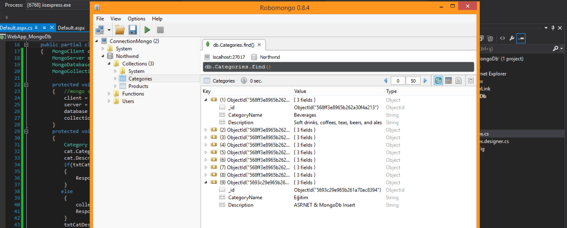Switch results to table view mode
This screenshot has height=228, width=567.
click(x=448, y=81)
